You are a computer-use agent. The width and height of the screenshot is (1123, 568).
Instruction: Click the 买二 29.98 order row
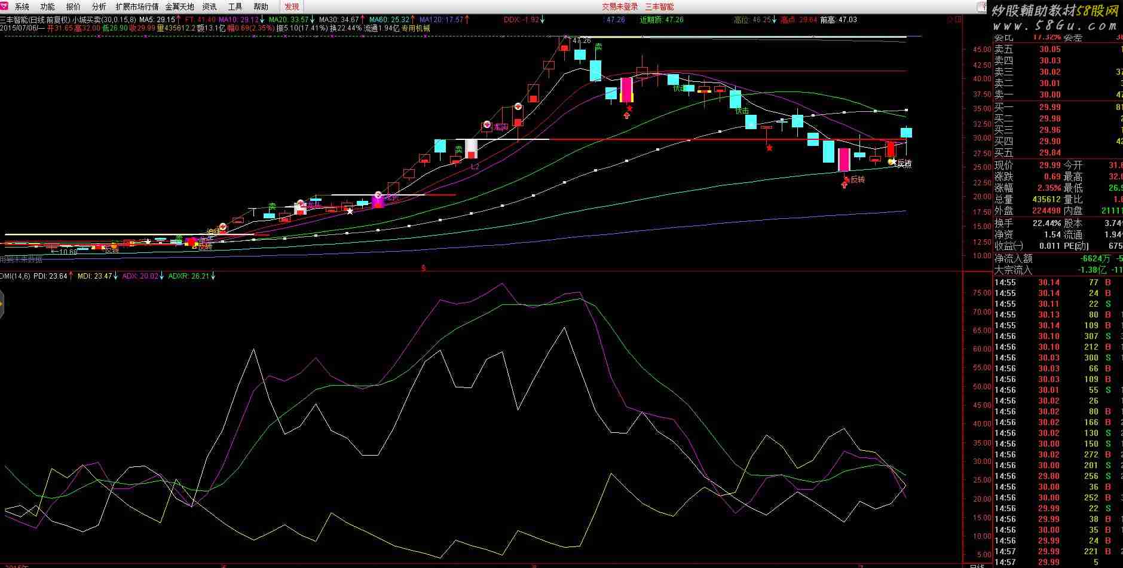point(1058,118)
